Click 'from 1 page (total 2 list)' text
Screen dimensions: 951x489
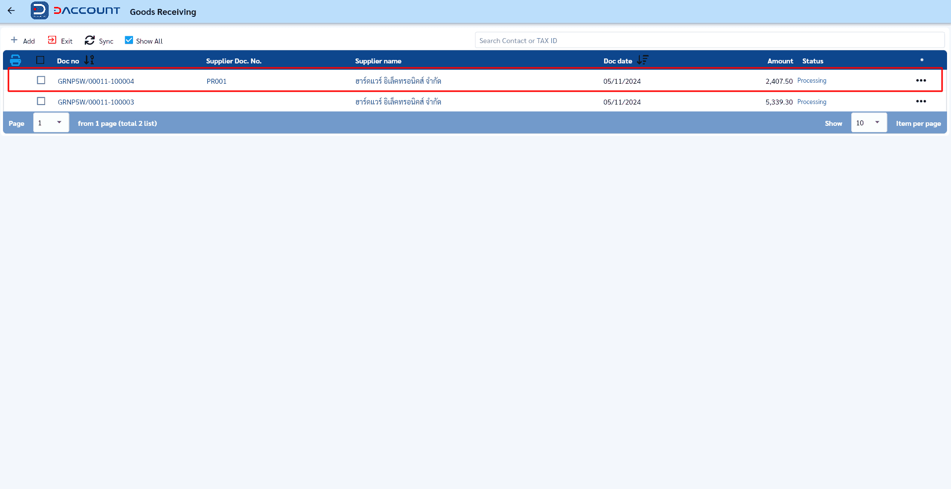(117, 123)
